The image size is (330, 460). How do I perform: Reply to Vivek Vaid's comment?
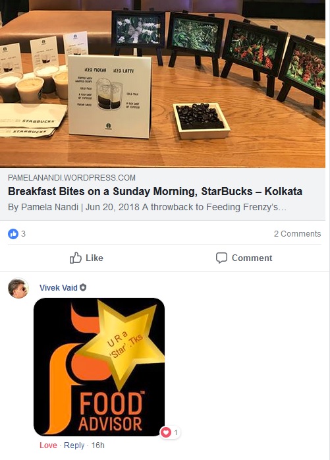74,446
